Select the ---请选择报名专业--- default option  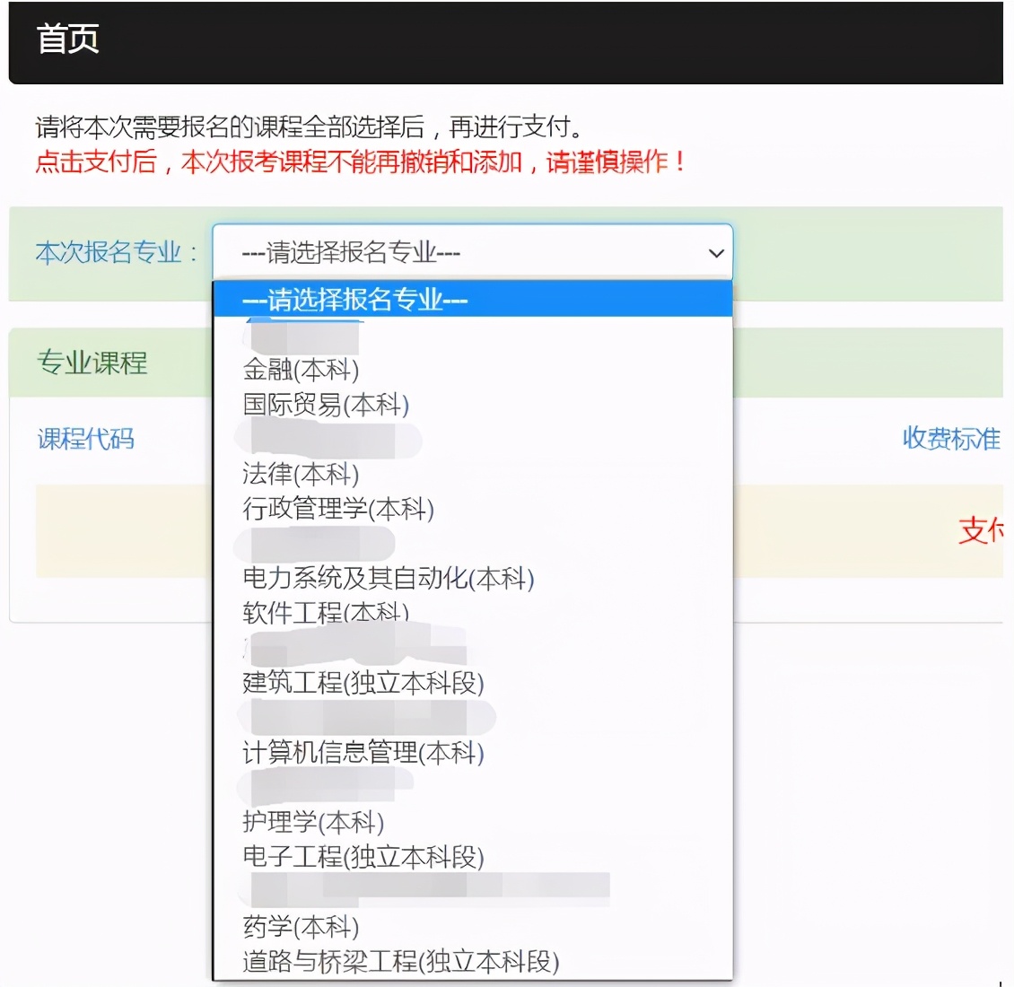[x=355, y=300]
